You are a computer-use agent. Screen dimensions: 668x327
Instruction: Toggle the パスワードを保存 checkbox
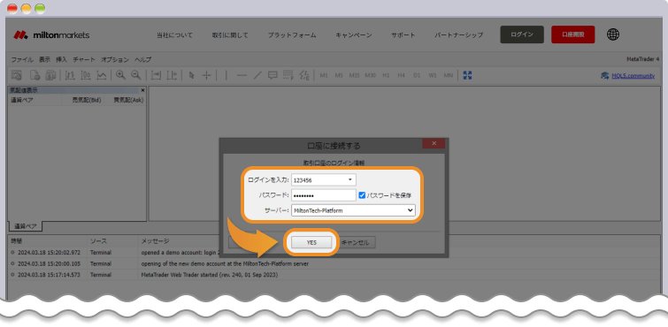pyautogui.click(x=362, y=195)
